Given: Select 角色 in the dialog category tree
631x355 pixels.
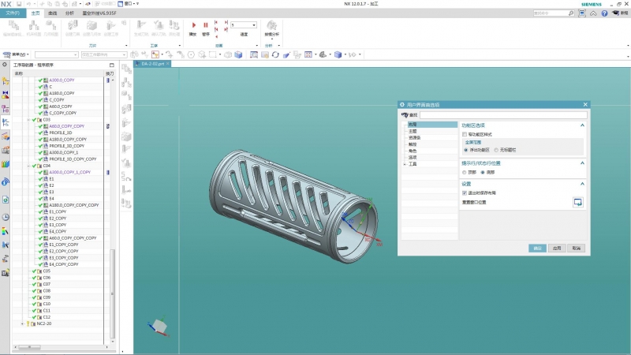Looking at the screenshot, I should (x=413, y=151).
